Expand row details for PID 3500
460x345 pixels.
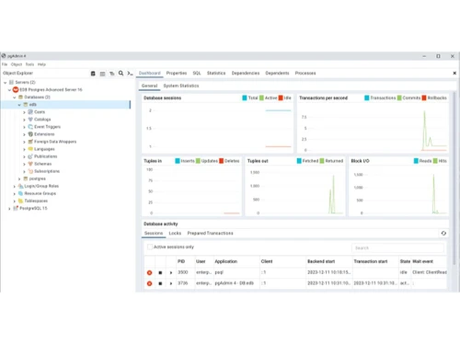click(x=171, y=272)
